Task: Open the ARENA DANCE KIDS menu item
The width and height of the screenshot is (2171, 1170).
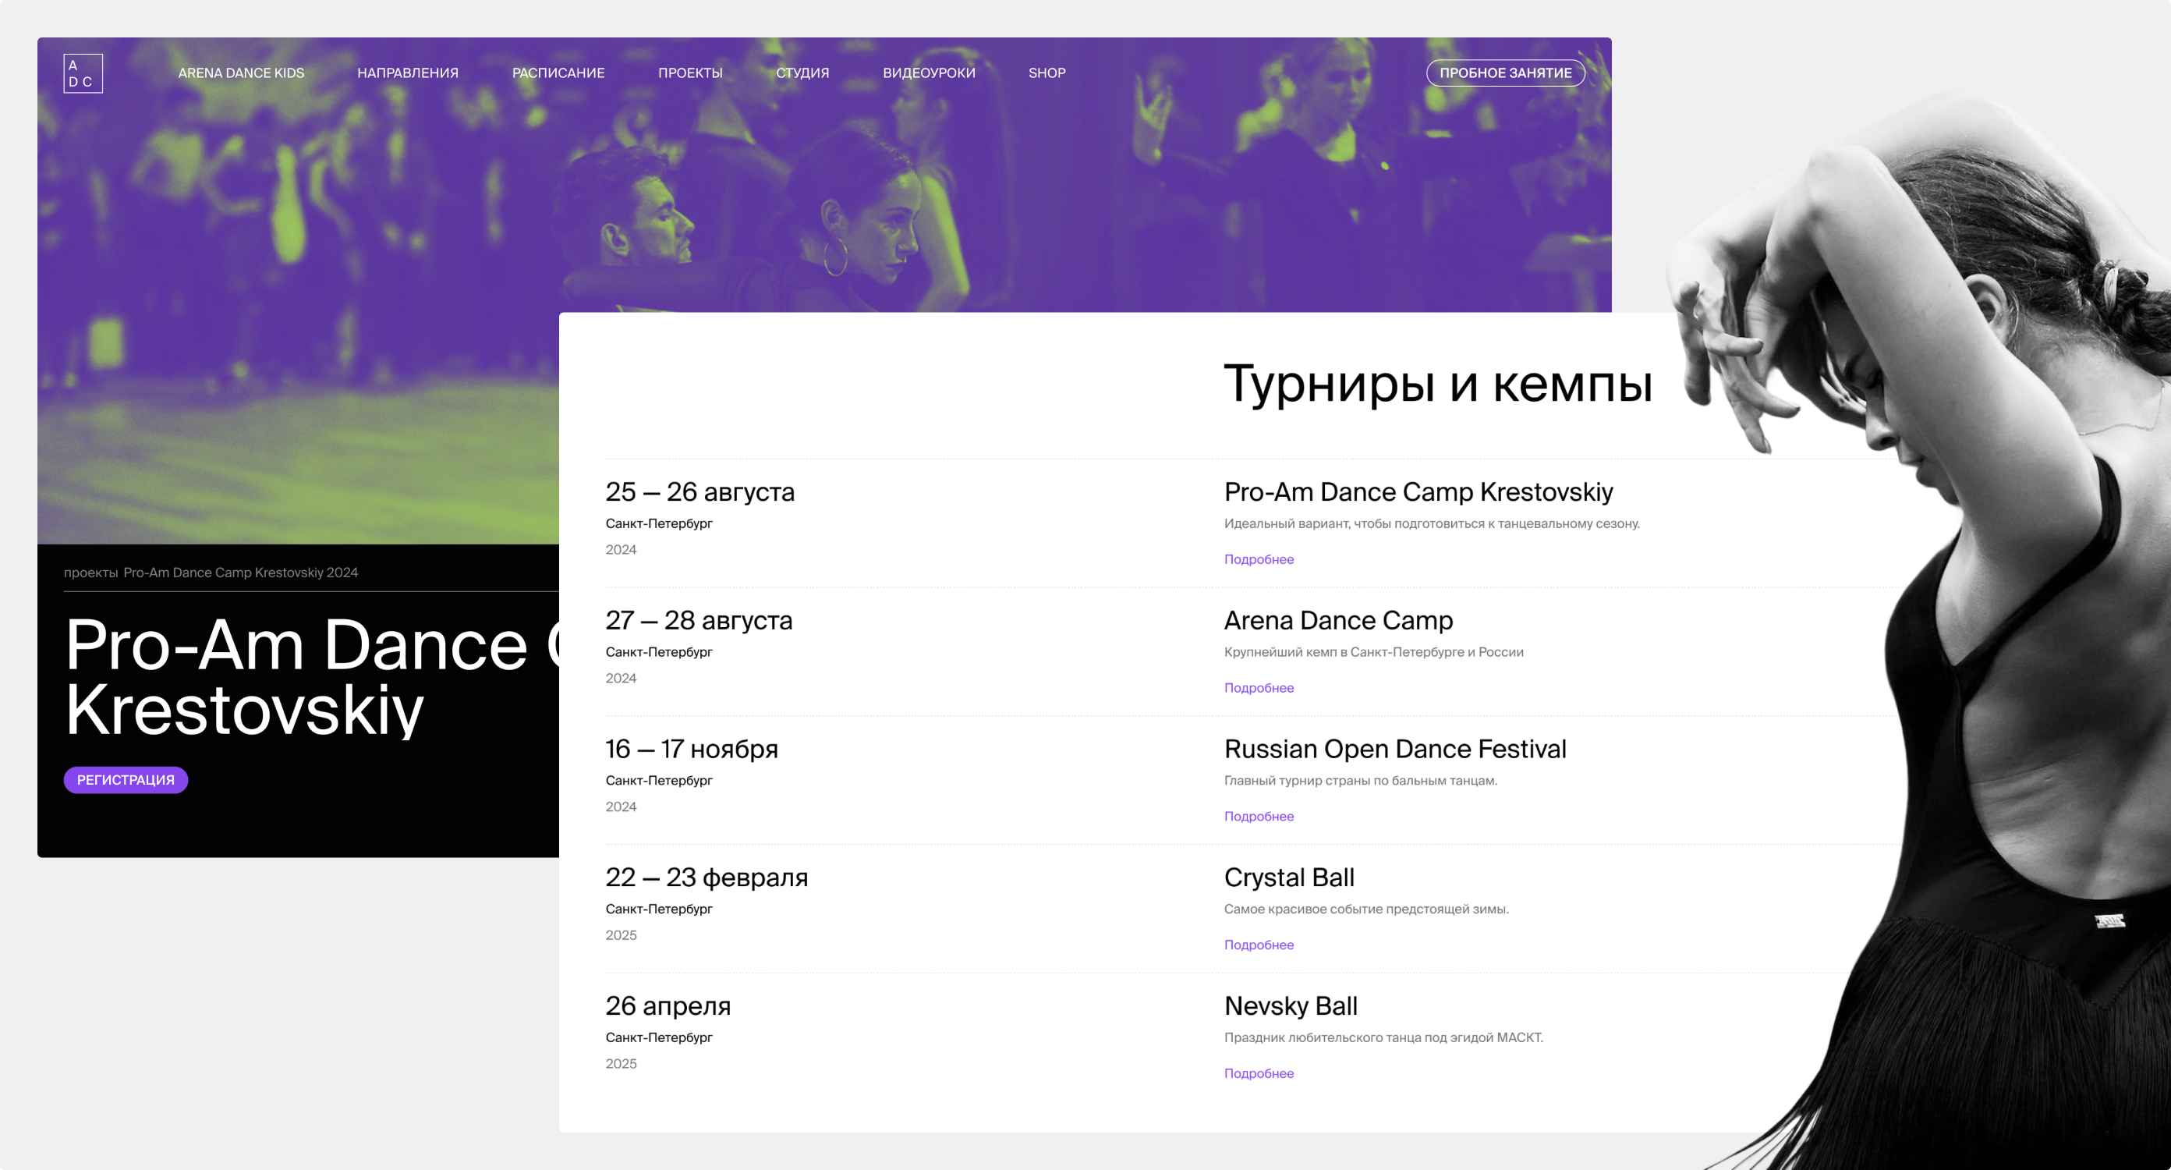Action: tap(241, 73)
